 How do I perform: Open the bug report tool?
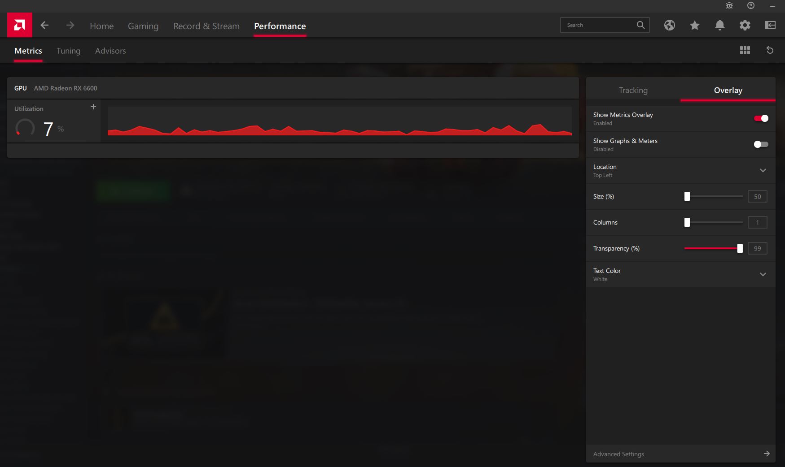point(729,6)
